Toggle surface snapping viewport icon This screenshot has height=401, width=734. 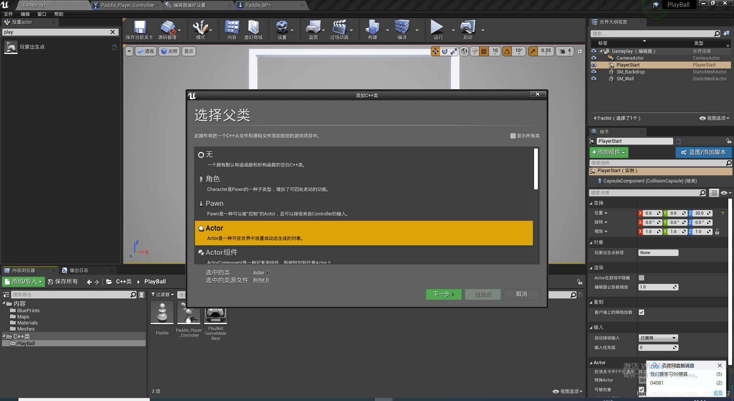point(474,51)
